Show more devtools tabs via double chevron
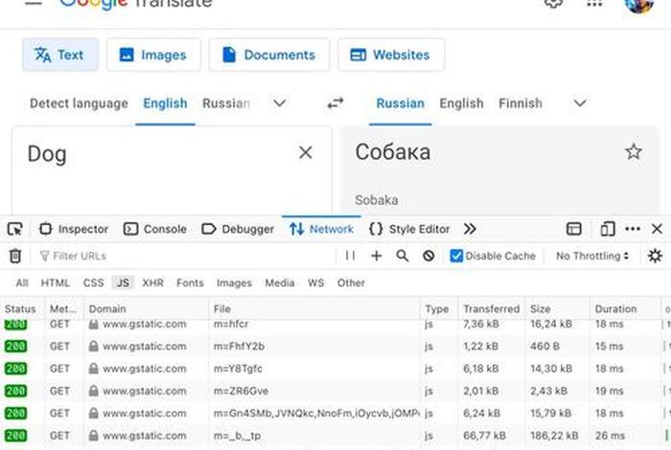The image size is (671, 450). coord(470,229)
